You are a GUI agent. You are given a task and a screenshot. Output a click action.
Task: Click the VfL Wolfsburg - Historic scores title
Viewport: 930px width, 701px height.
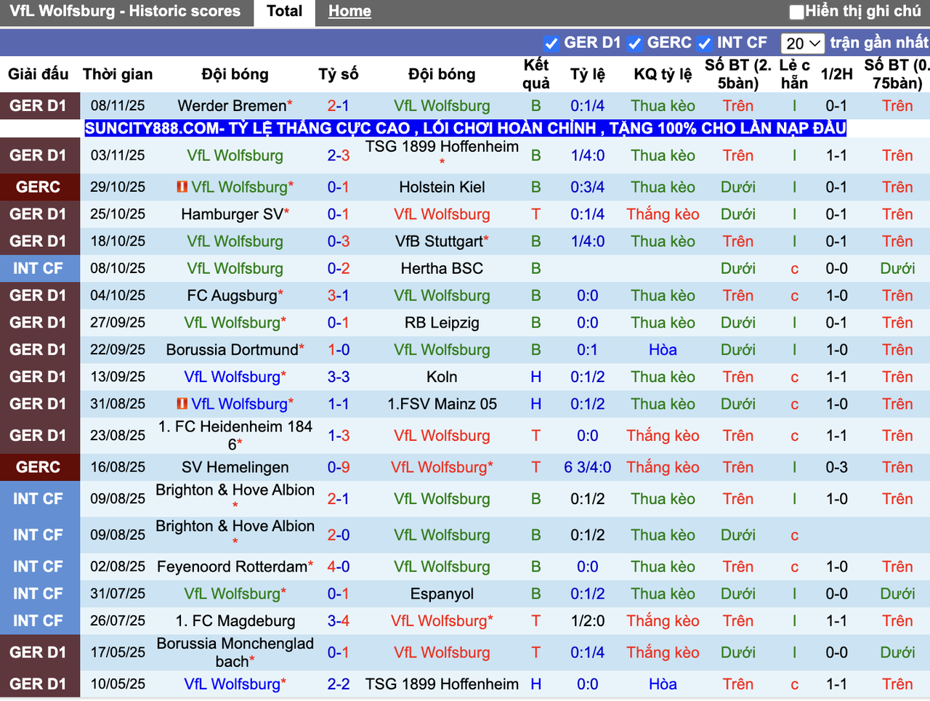pos(125,12)
